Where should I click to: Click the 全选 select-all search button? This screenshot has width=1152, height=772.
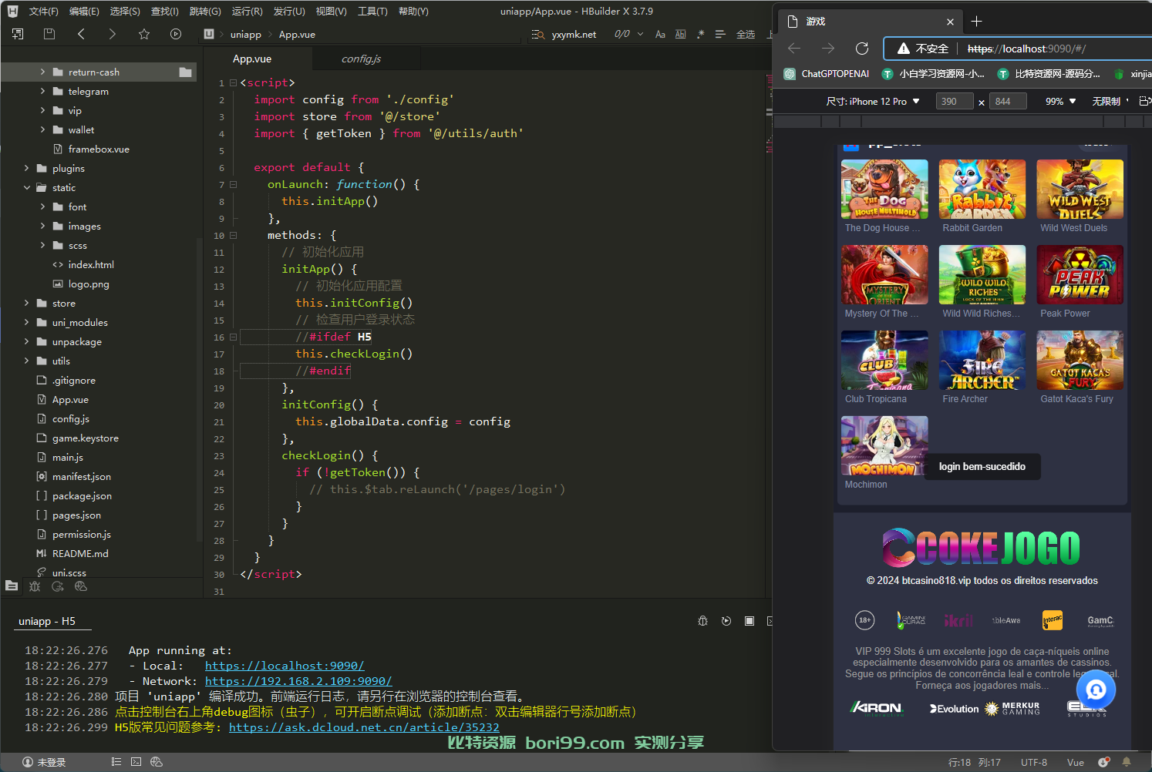coord(746,34)
